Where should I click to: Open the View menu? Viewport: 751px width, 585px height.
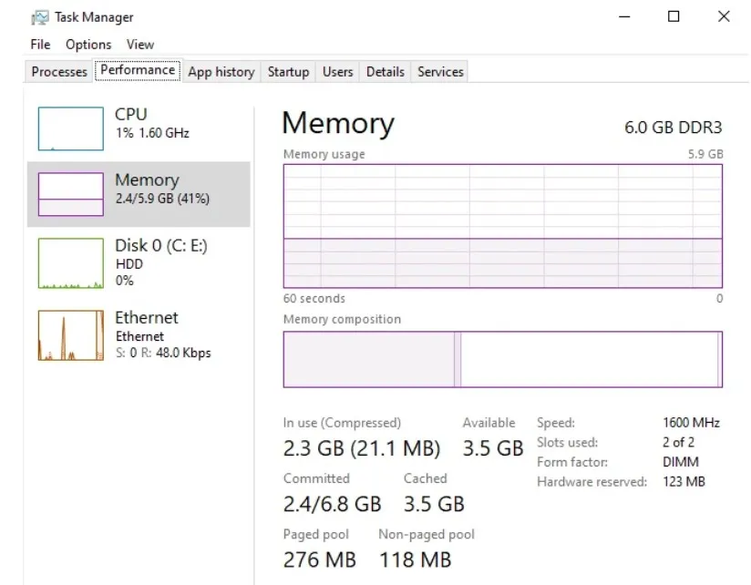pos(139,44)
